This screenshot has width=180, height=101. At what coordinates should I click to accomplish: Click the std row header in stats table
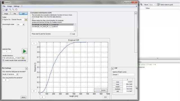pyautogui.click(x=118, y=91)
